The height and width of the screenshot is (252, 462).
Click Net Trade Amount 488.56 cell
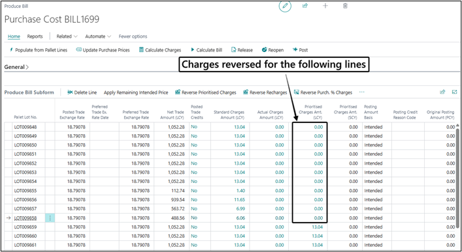pos(178,218)
